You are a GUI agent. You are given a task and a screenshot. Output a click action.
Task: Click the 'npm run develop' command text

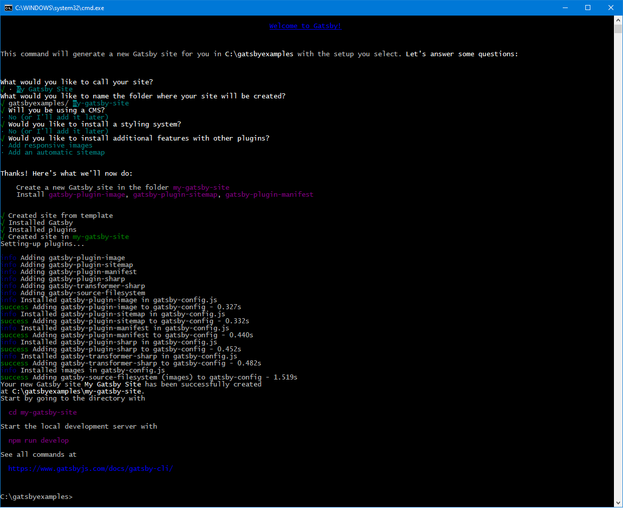(39, 440)
